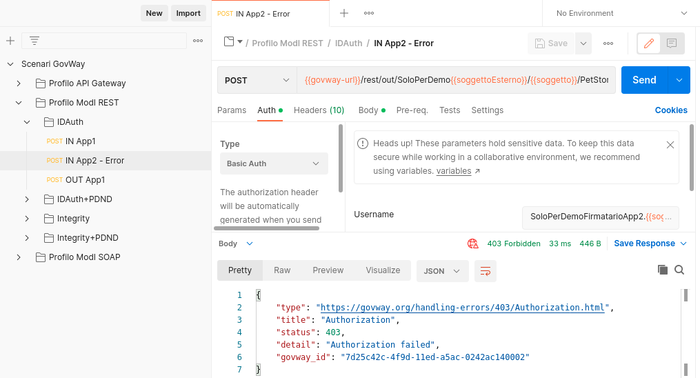The height and width of the screenshot is (378, 700).
Task: Switch to the Pre-req. tab
Action: (x=412, y=110)
